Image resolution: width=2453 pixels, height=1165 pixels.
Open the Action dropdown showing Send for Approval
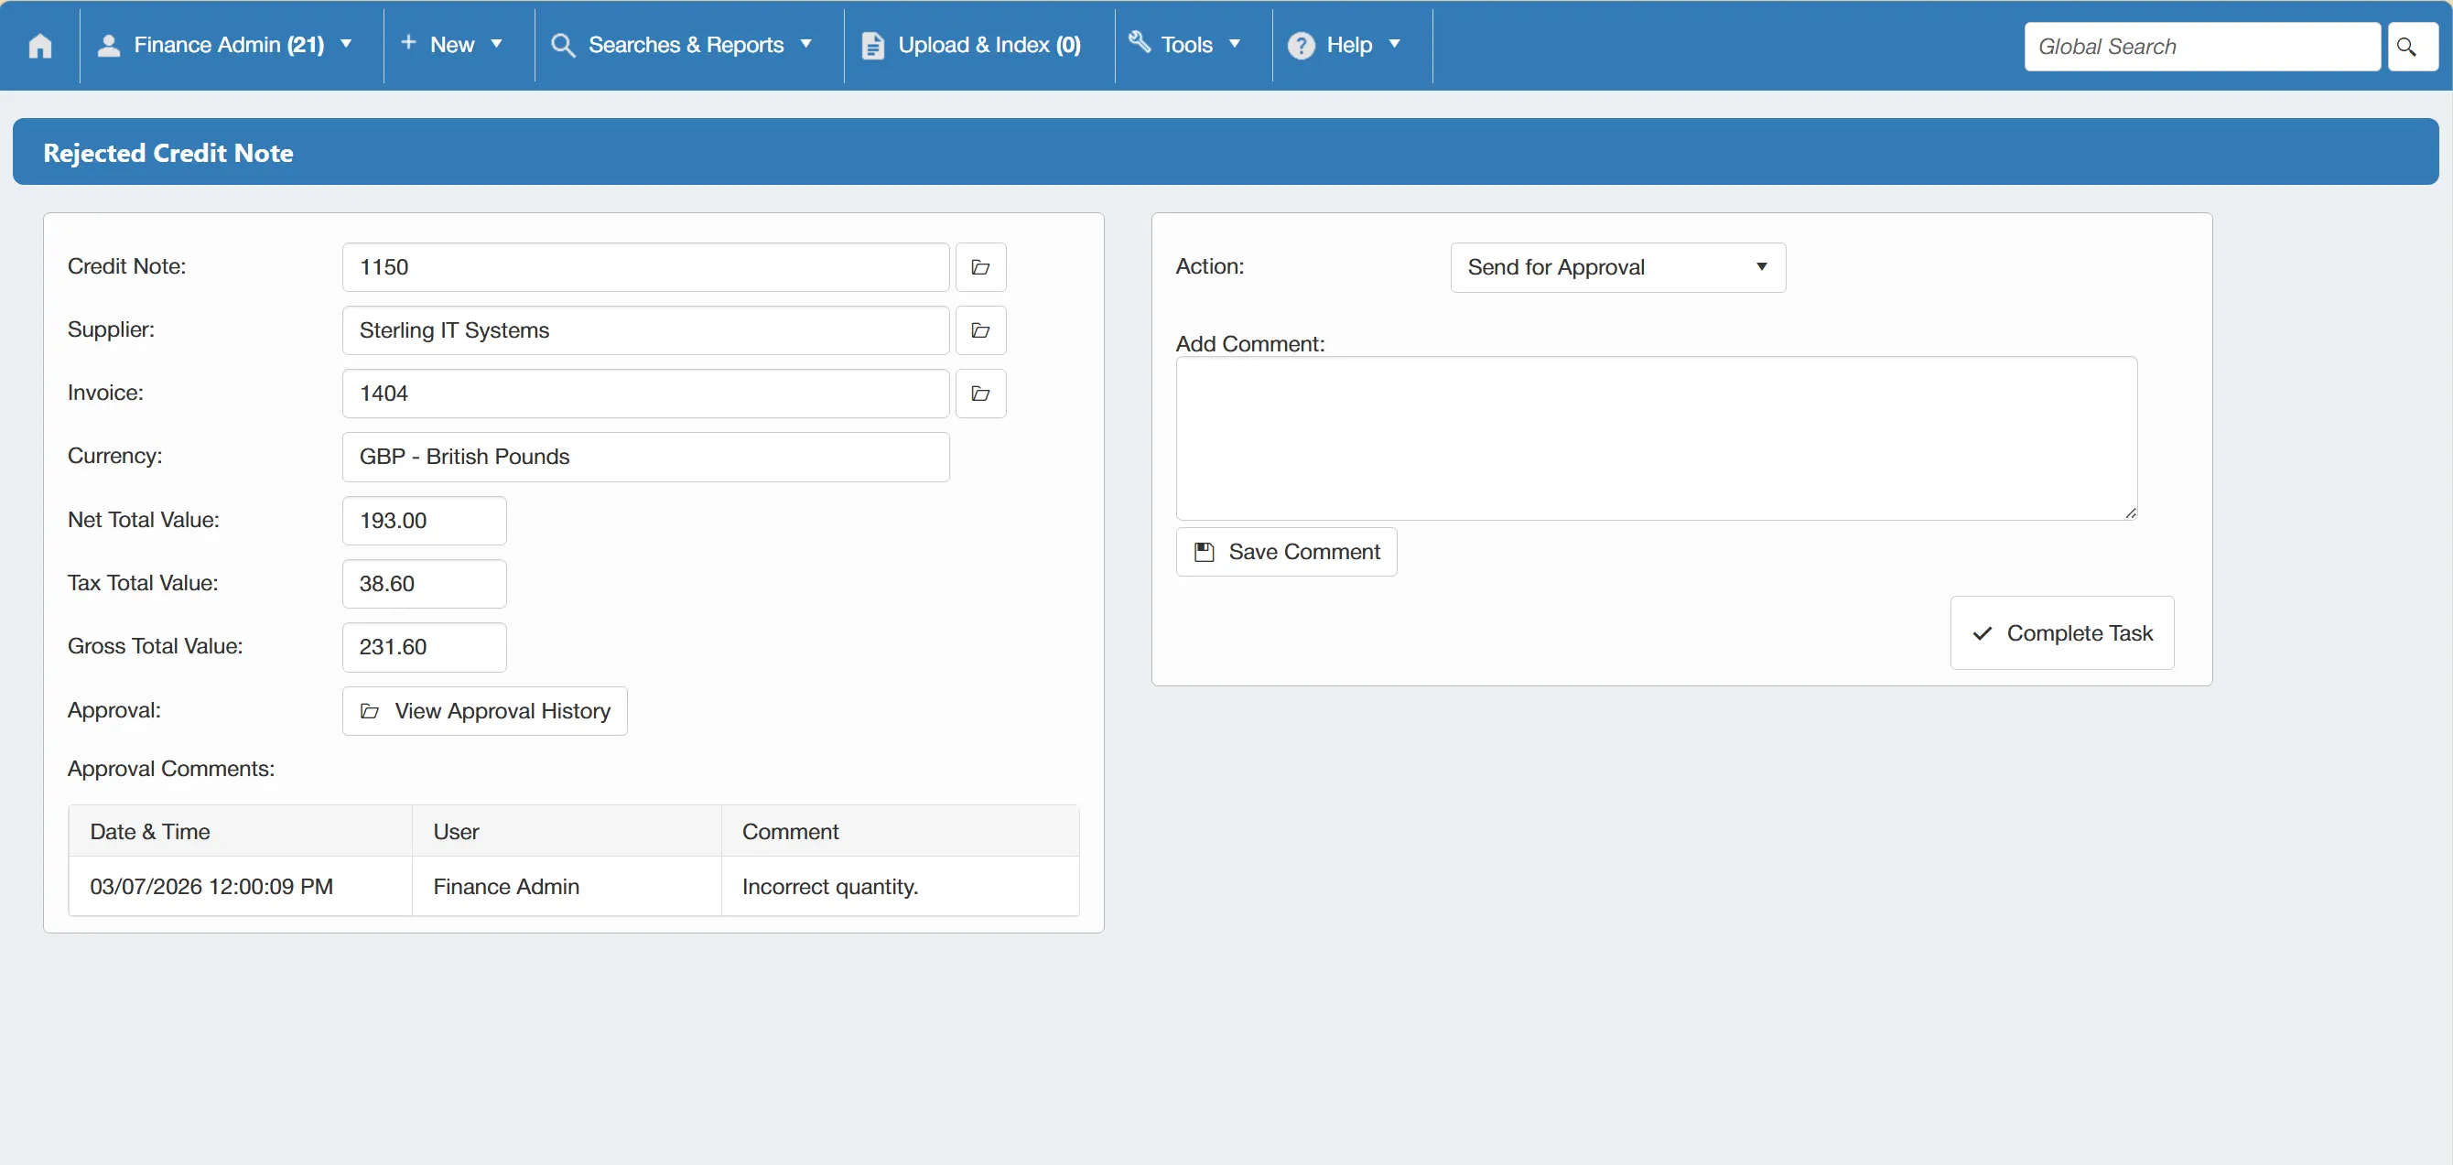tap(1617, 267)
